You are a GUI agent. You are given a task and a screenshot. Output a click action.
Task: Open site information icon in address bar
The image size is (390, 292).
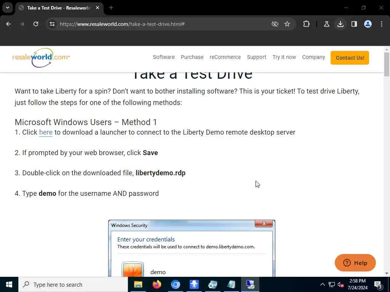pos(52,24)
